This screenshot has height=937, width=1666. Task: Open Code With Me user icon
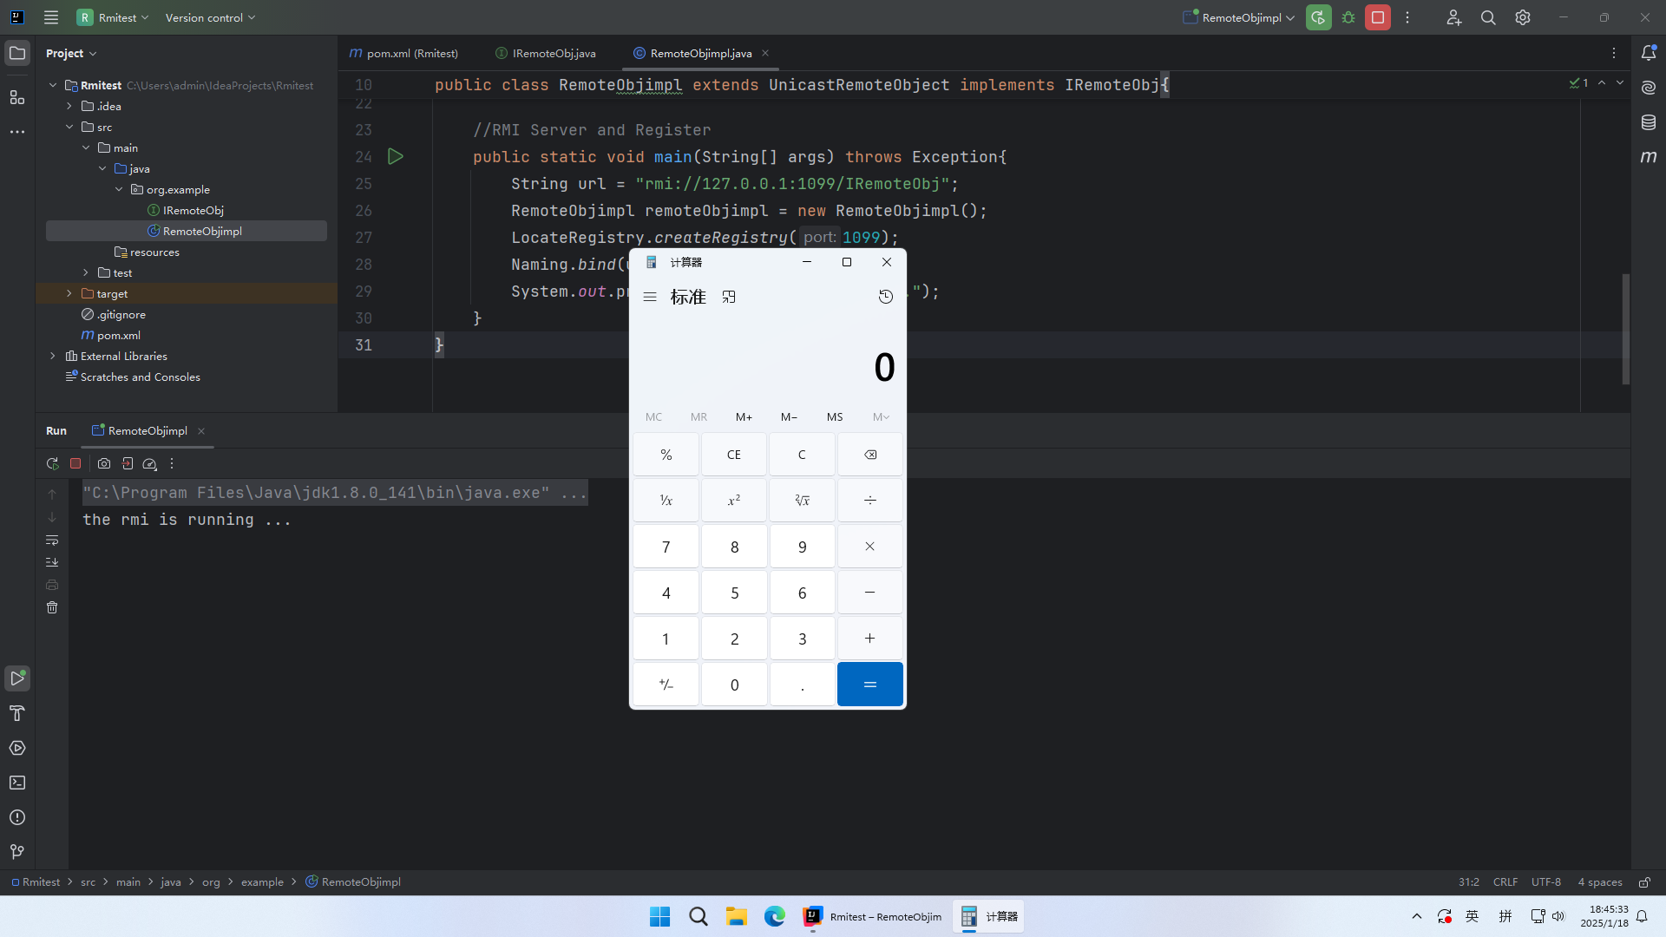pyautogui.click(x=1454, y=17)
